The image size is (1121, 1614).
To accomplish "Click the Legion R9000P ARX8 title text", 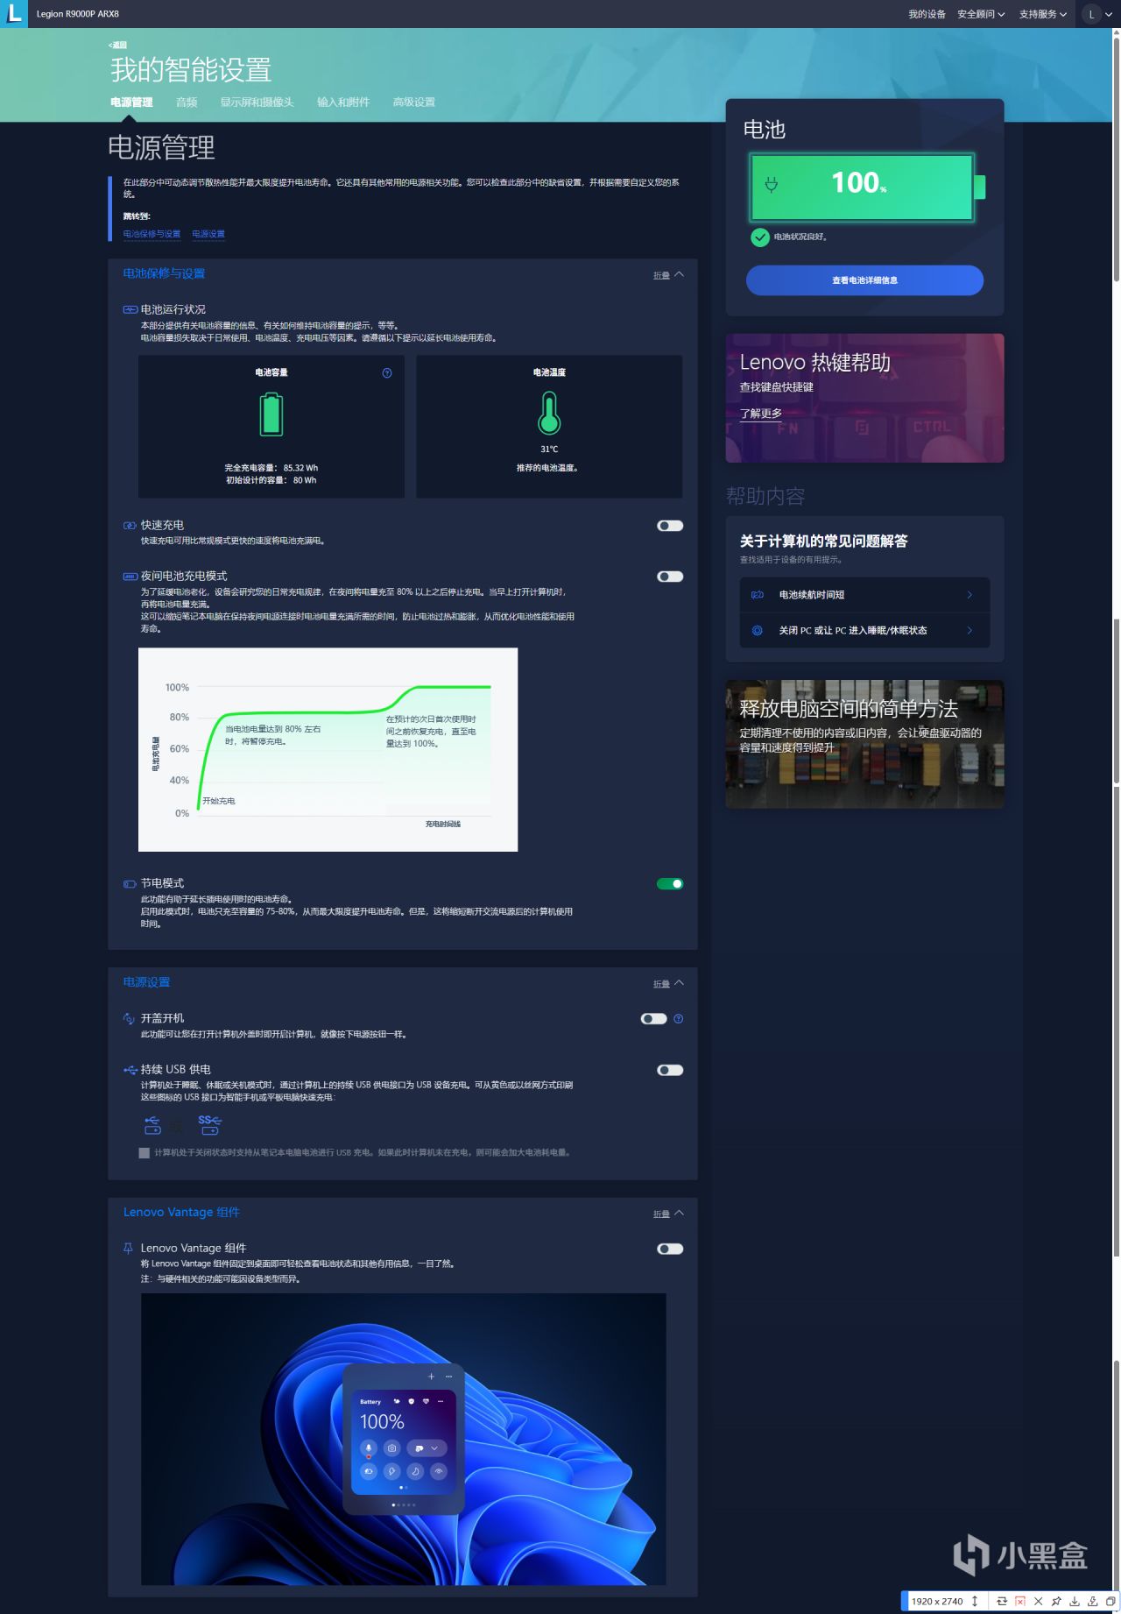I will (x=78, y=14).
